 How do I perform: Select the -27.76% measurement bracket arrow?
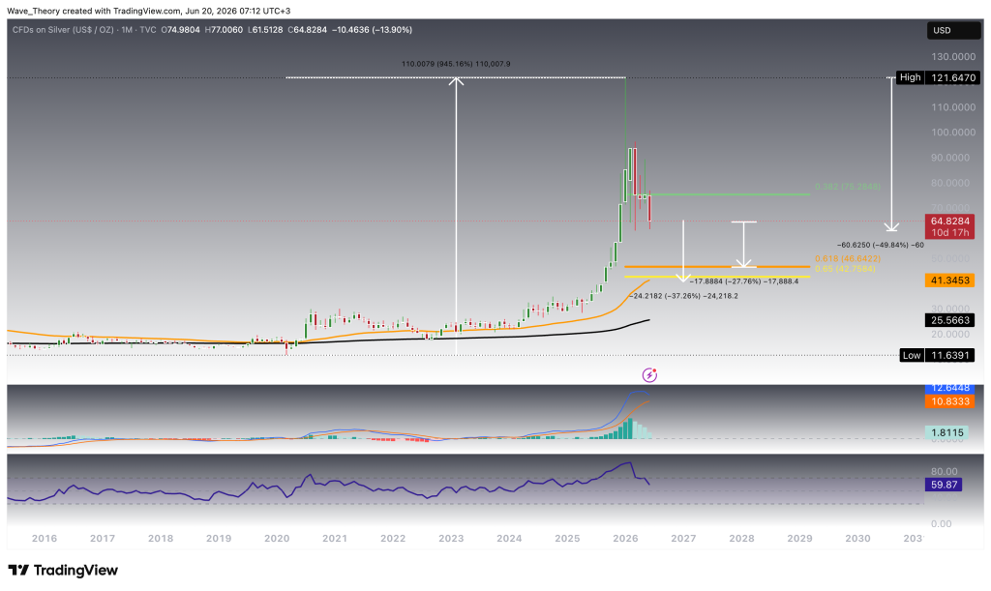pos(744,245)
